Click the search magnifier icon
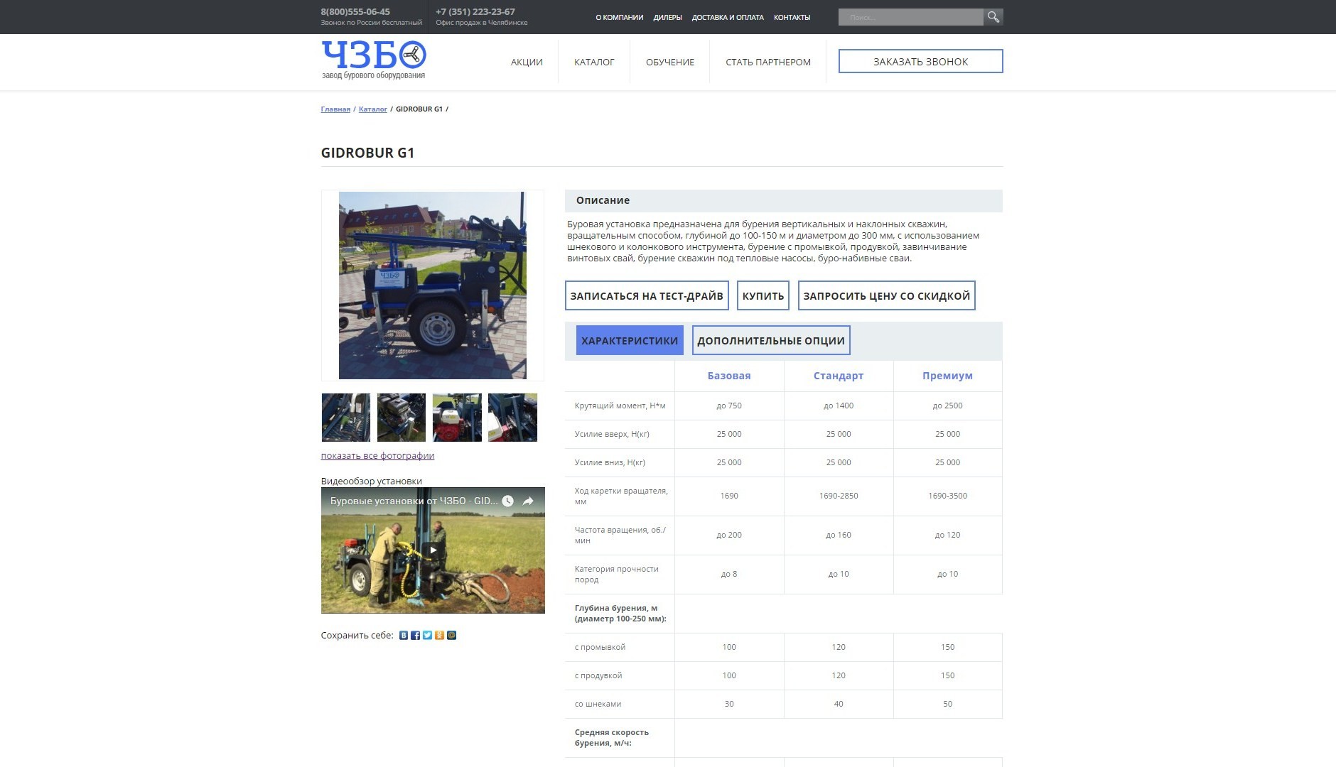This screenshot has height=767, width=1336. [x=993, y=17]
